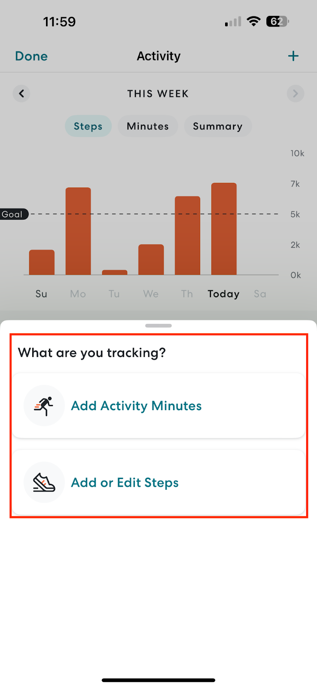
Task: Go to previous week with left chevron
Action: coord(21,93)
